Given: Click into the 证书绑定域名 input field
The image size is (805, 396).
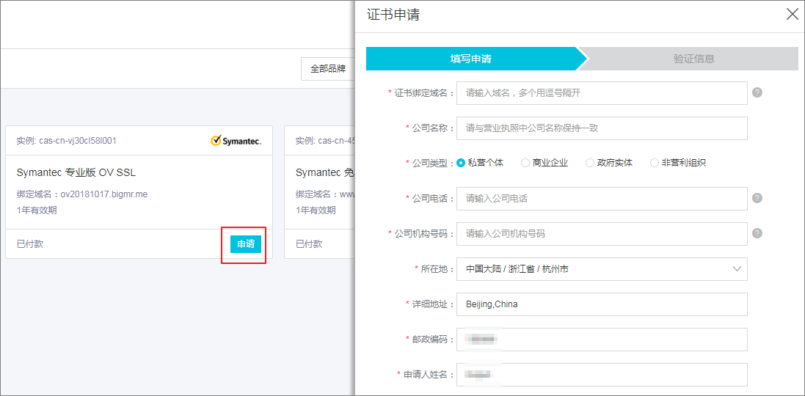Looking at the screenshot, I should click(x=601, y=93).
